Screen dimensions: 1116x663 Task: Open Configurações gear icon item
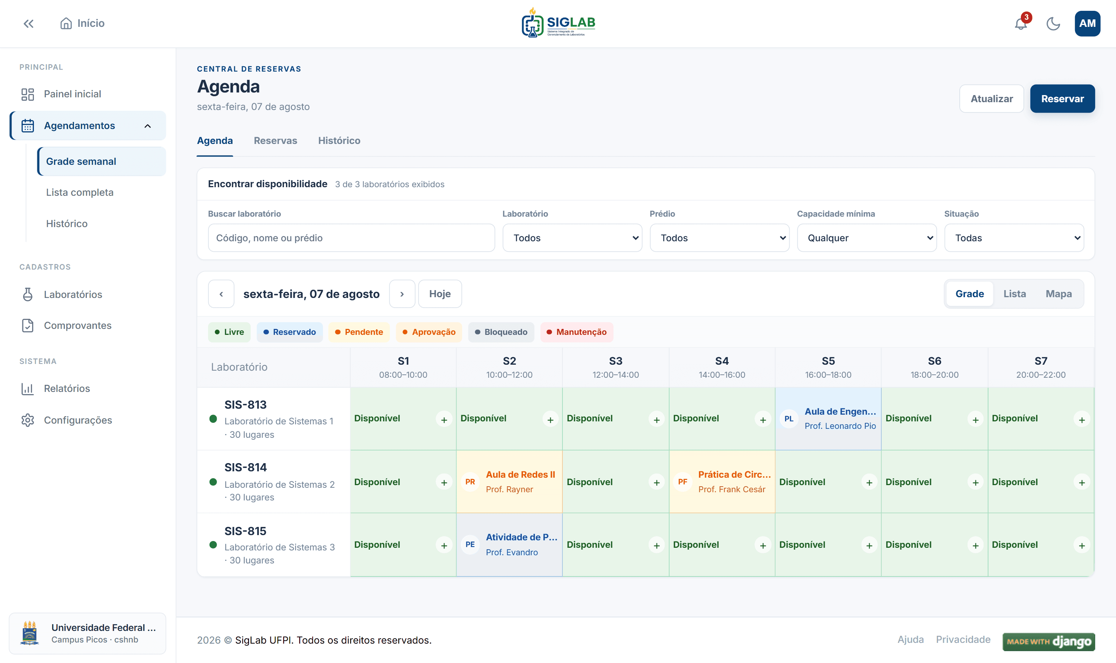click(x=88, y=420)
